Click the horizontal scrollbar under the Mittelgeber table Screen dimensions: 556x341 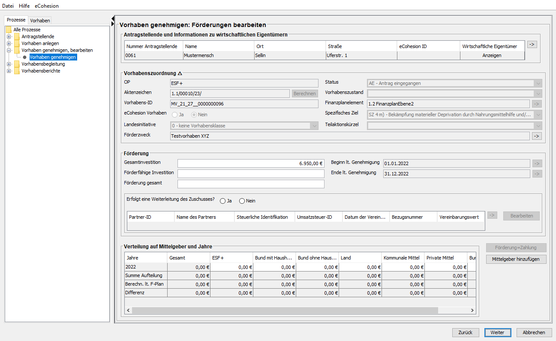(x=283, y=311)
